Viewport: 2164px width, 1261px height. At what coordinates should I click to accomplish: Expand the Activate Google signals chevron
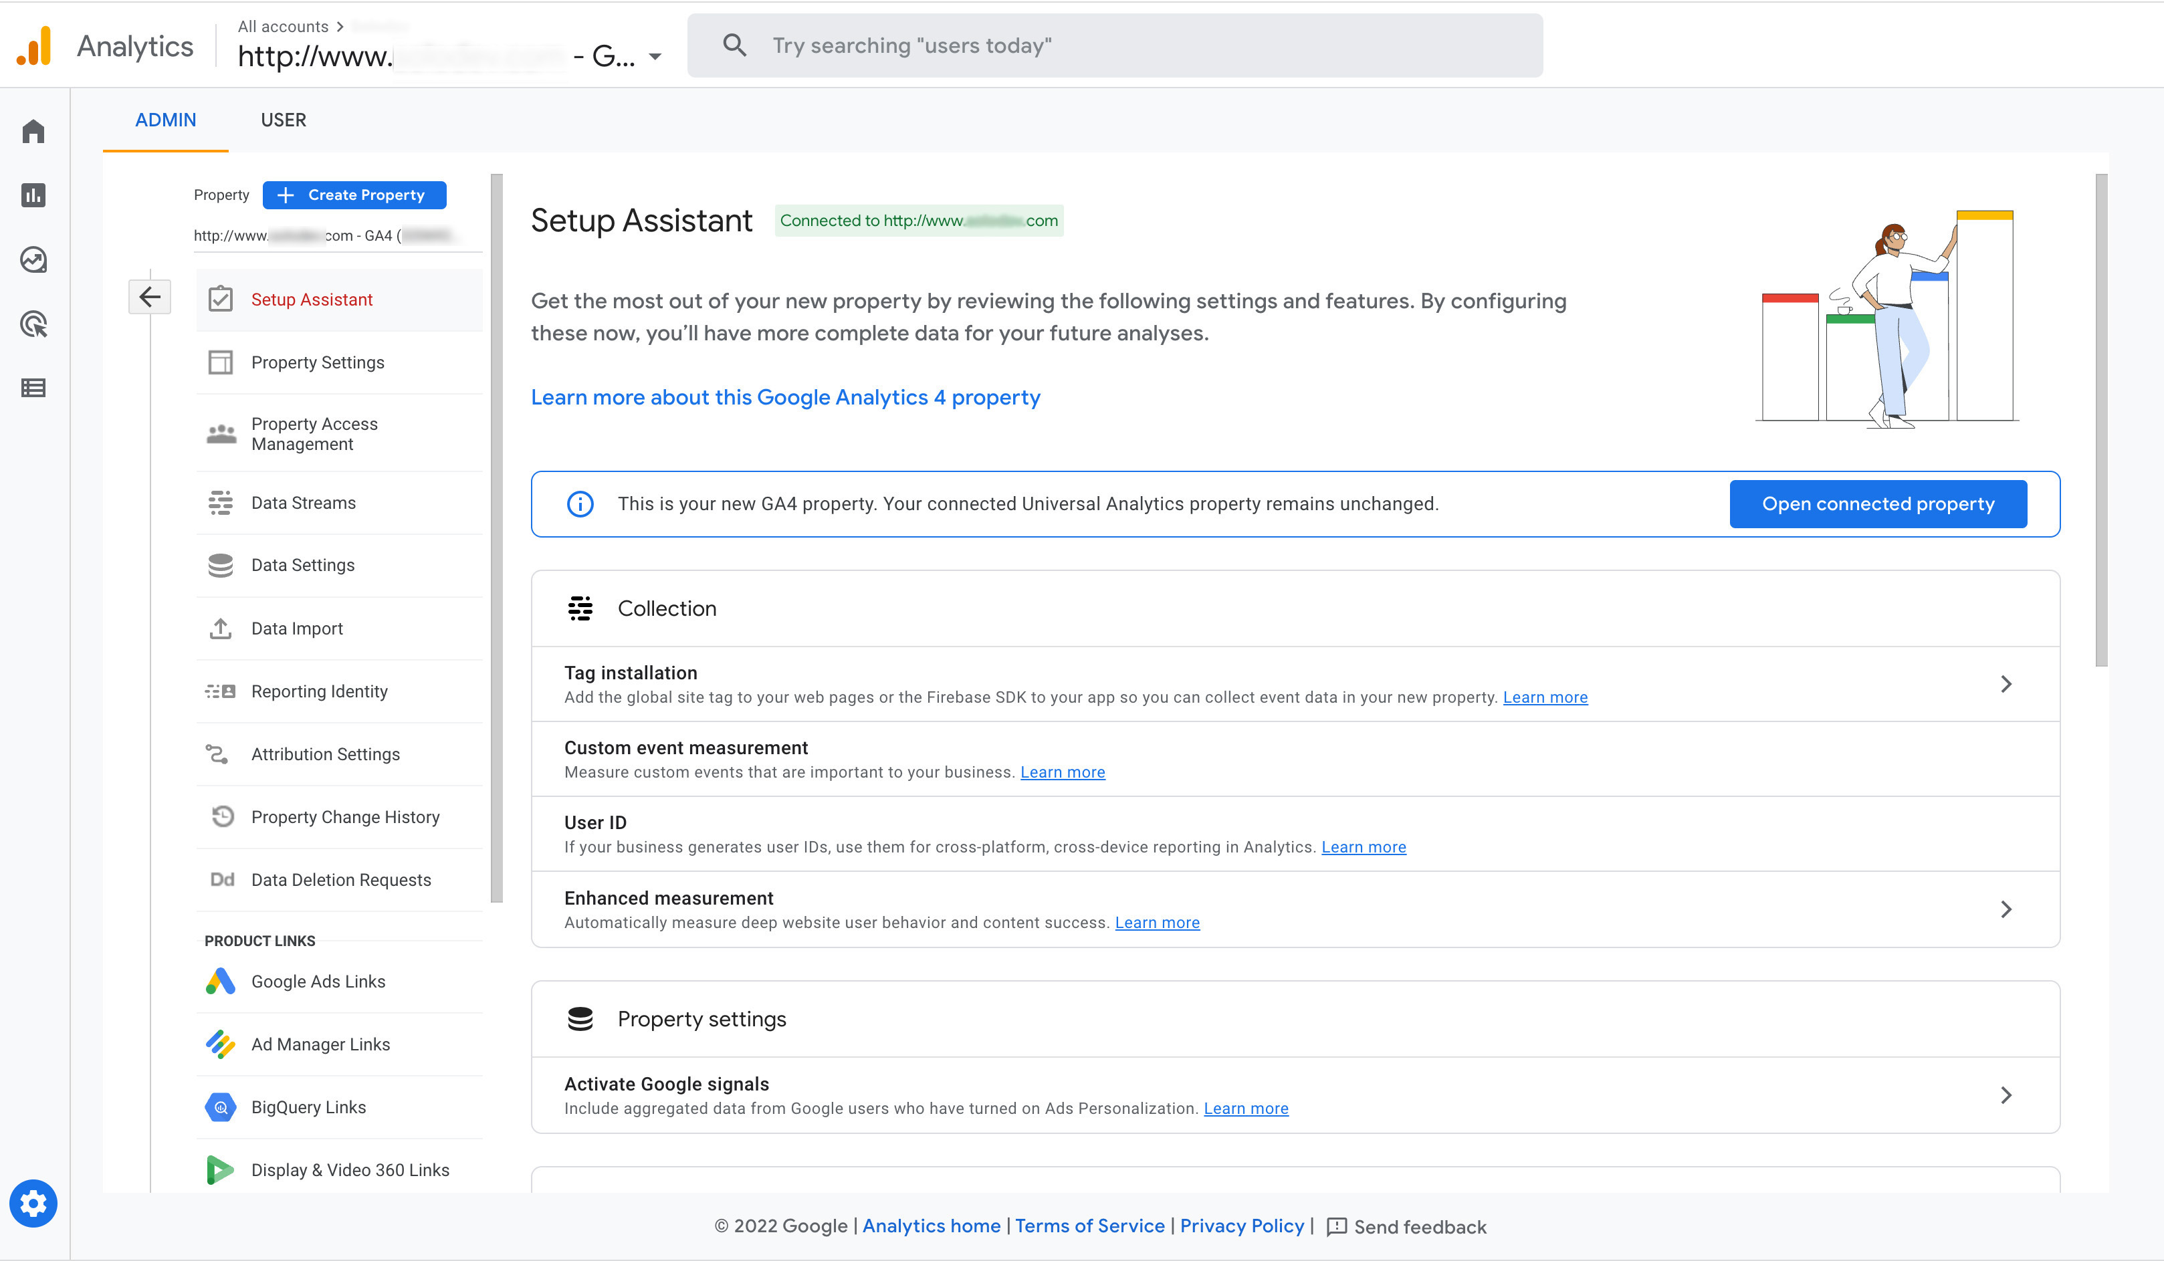[2006, 1095]
